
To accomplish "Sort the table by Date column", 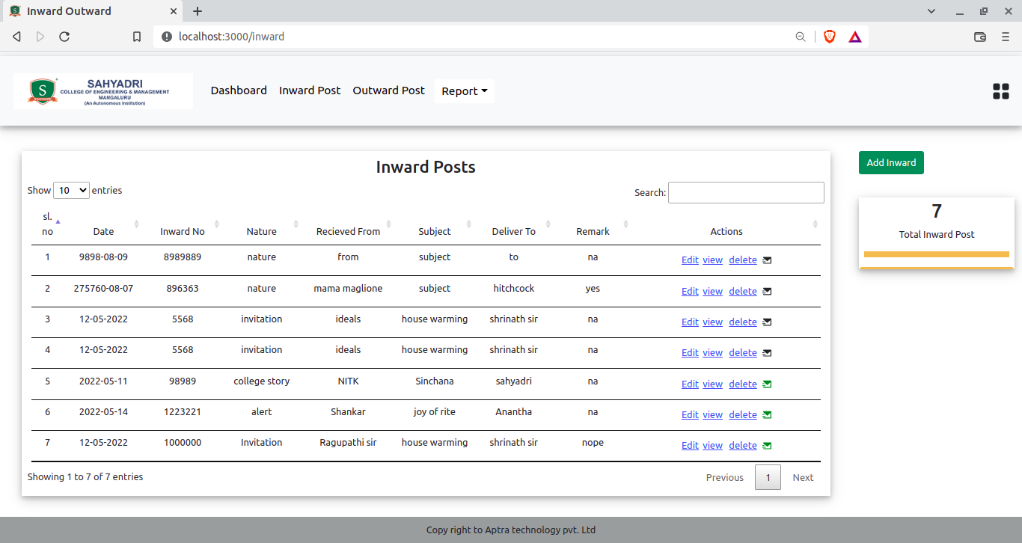I will click(104, 231).
